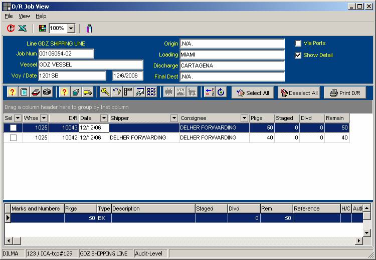Open the File menu
The image size is (376, 260).
[9, 16]
